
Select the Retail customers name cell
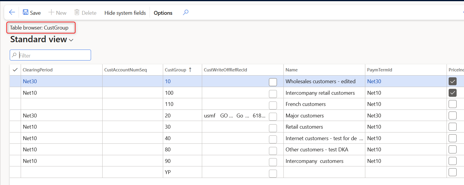[304, 127]
